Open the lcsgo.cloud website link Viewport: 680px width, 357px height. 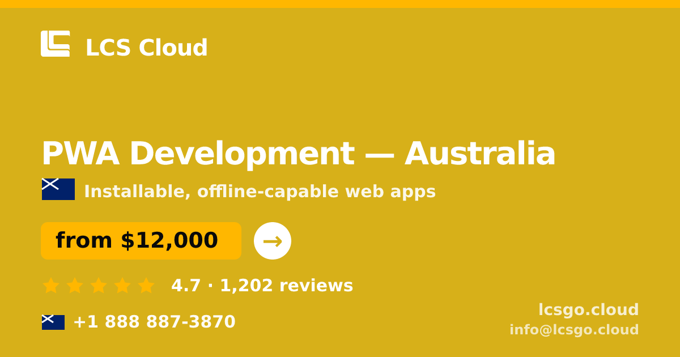tap(588, 310)
